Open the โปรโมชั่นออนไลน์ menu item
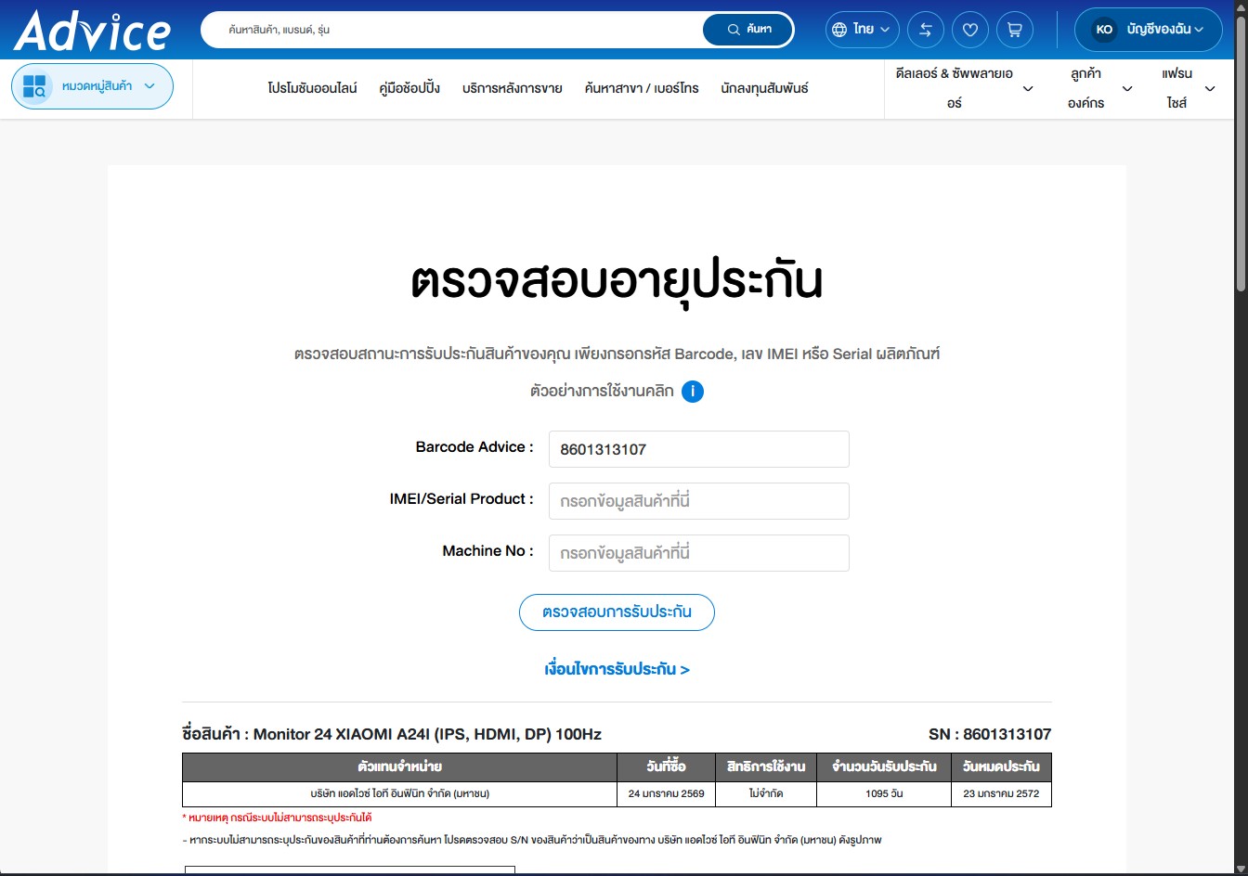1248x876 pixels. [x=312, y=88]
